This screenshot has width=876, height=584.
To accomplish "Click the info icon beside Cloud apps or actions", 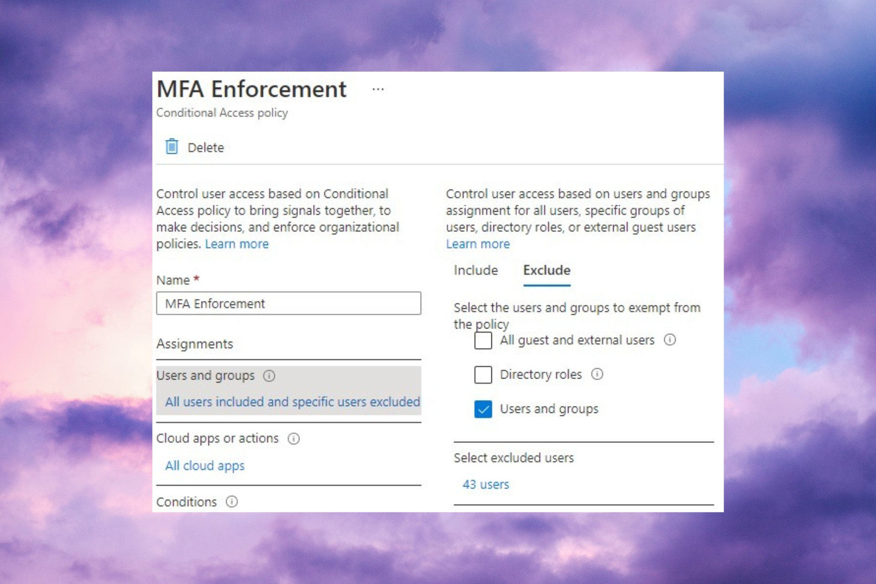I will (294, 438).
